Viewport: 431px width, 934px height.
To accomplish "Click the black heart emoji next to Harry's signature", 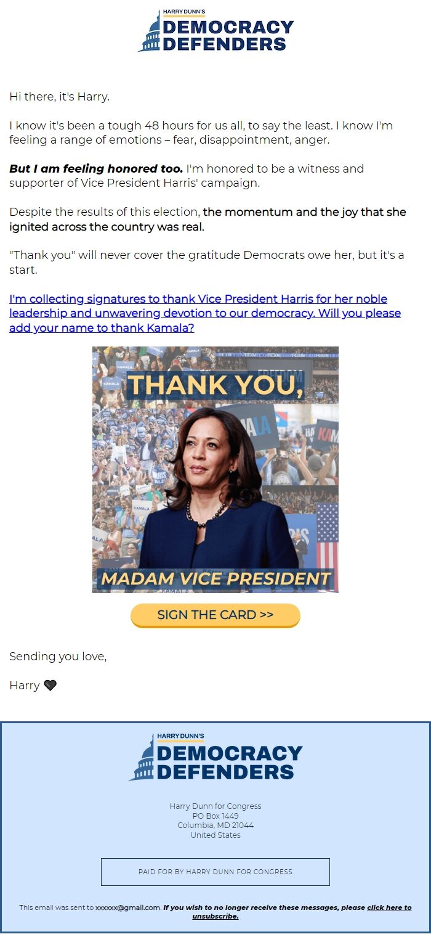I will (49, 684).
